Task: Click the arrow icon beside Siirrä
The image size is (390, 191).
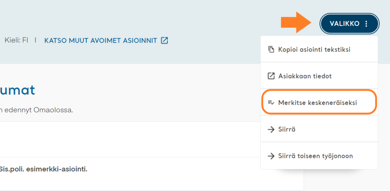Action: [x=271, y=129]
